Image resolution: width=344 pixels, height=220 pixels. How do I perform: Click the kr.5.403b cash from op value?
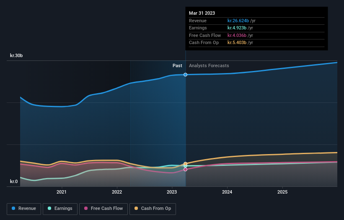(237, 43)
